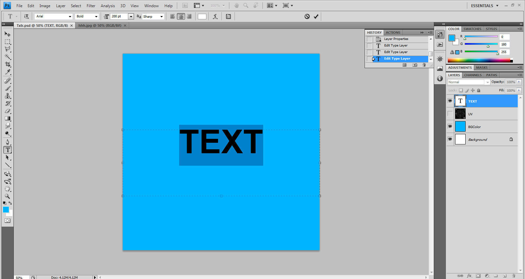The height and width of the screenshot is (279, 525).
Task: Hide the Background layer
Action: (450, 139)
